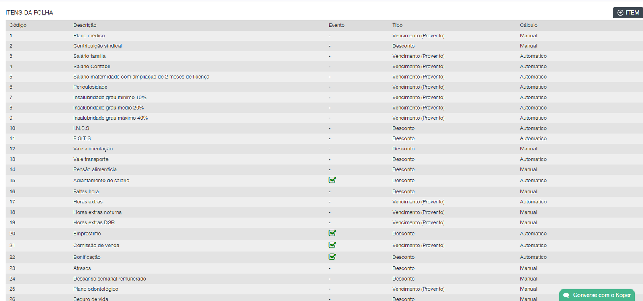Select the Plano médico row
Viewport: 643px width, 301px height.
pyautogui.click(x=89, y=36)
